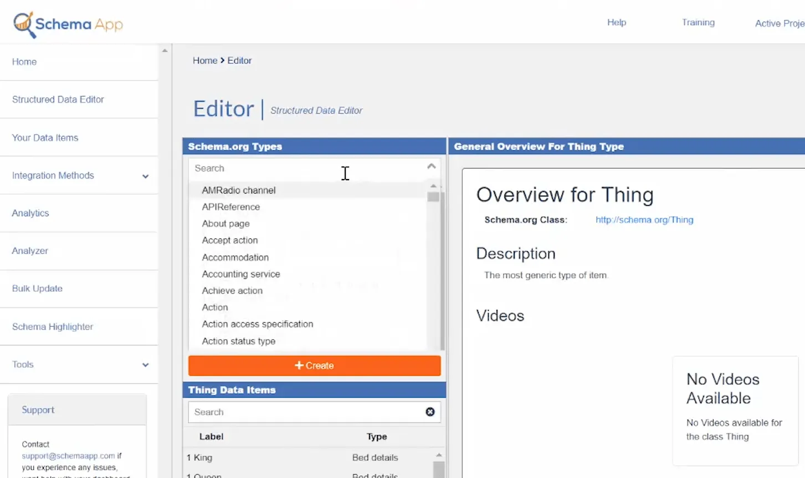Go to Your Data Items

(45, 138)
